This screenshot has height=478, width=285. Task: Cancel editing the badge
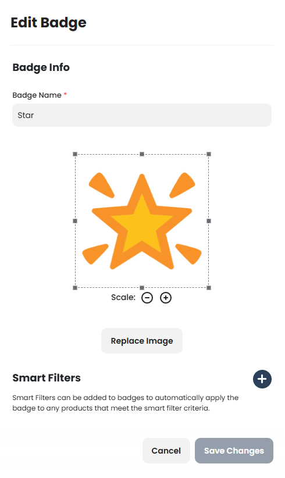(166, 451)
